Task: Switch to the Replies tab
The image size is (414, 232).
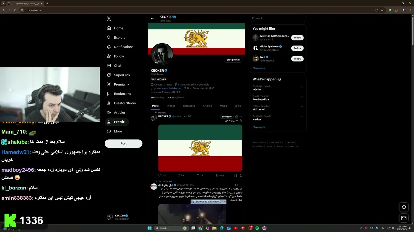Action: 171,106
